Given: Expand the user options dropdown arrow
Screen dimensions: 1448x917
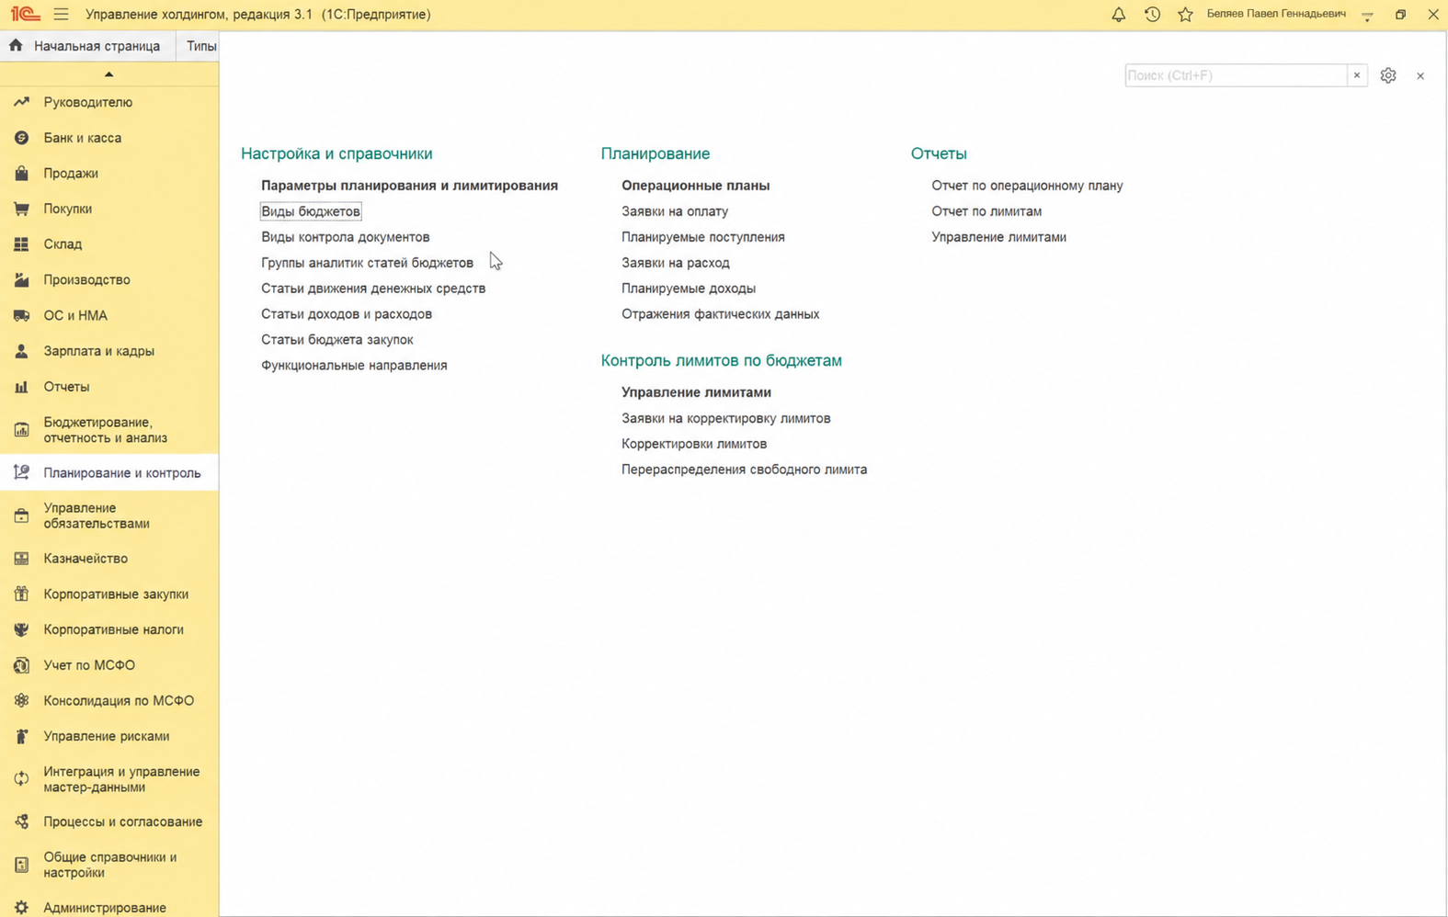Looking at the screenshot, I should point(1367,16).
